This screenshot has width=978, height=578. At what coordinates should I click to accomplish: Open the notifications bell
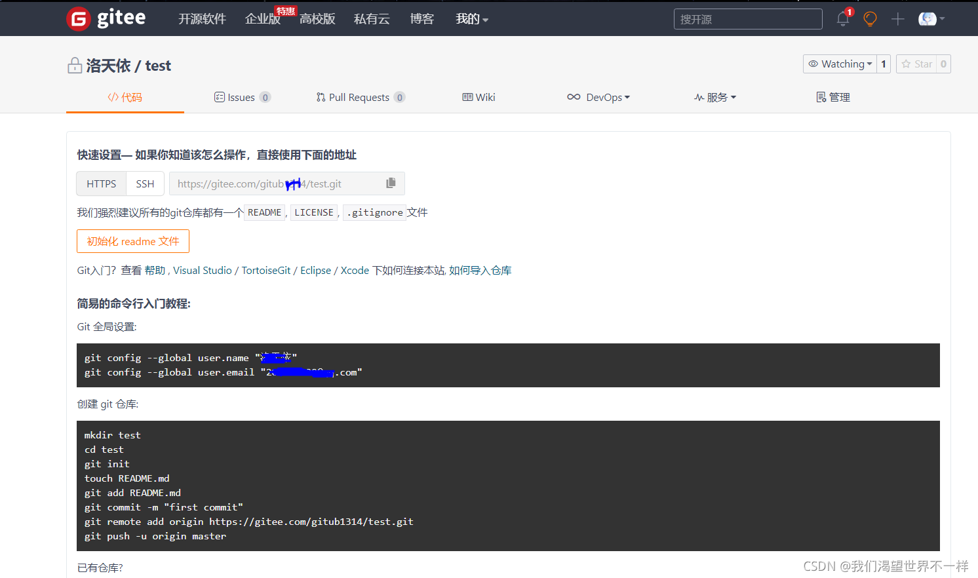tap(843, 19)
